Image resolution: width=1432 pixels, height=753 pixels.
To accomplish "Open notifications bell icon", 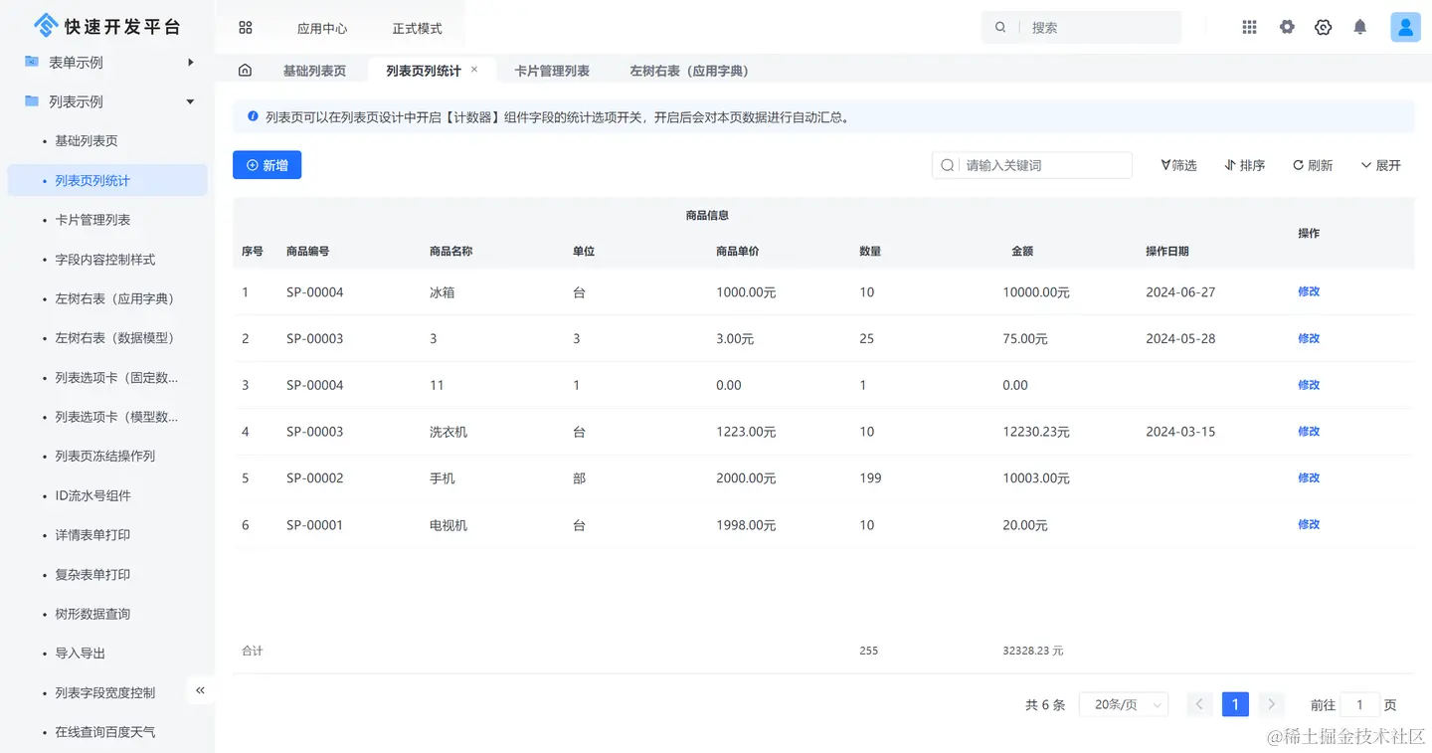I will 1360,28.
